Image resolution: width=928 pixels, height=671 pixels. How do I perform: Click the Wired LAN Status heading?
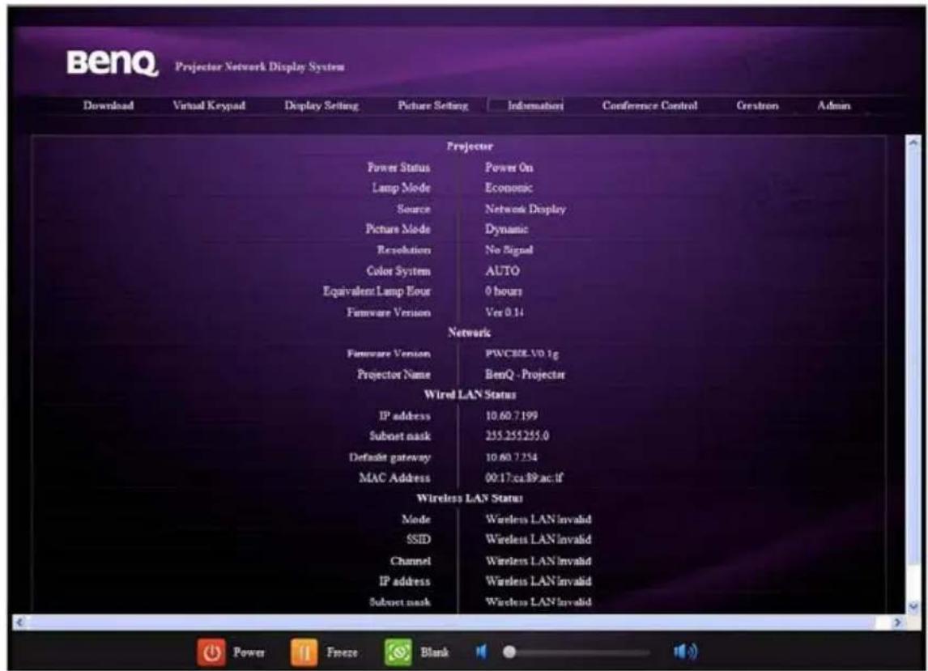[470, 395]
